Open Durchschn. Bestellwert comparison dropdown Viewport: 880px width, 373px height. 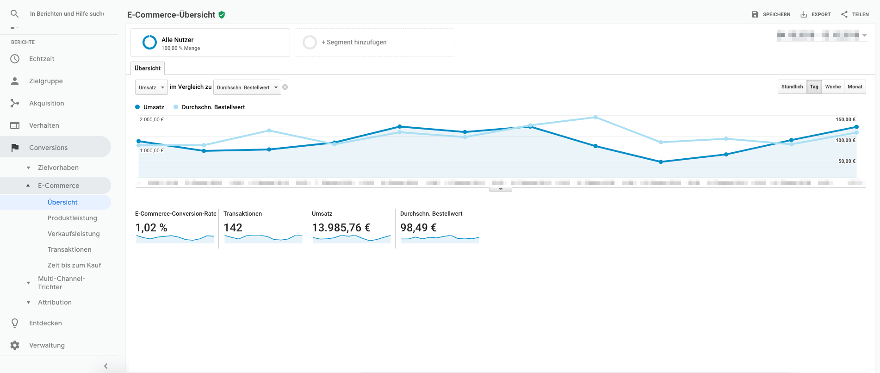[x=247, y=87]
